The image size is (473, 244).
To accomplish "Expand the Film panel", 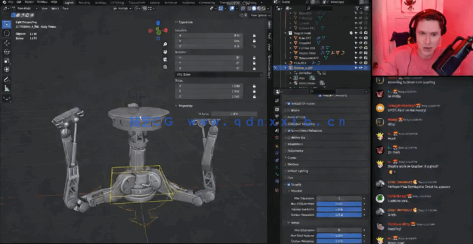I will click(x=326, y=177).
